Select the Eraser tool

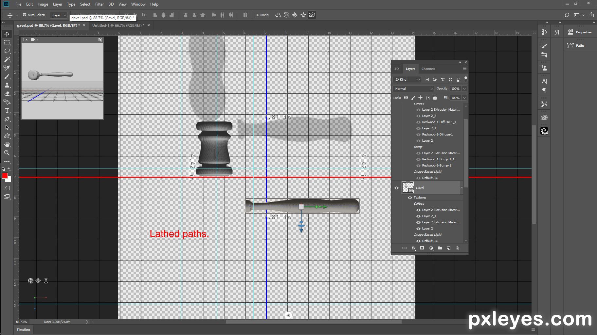pyautogui.click(x=7, y=93)
